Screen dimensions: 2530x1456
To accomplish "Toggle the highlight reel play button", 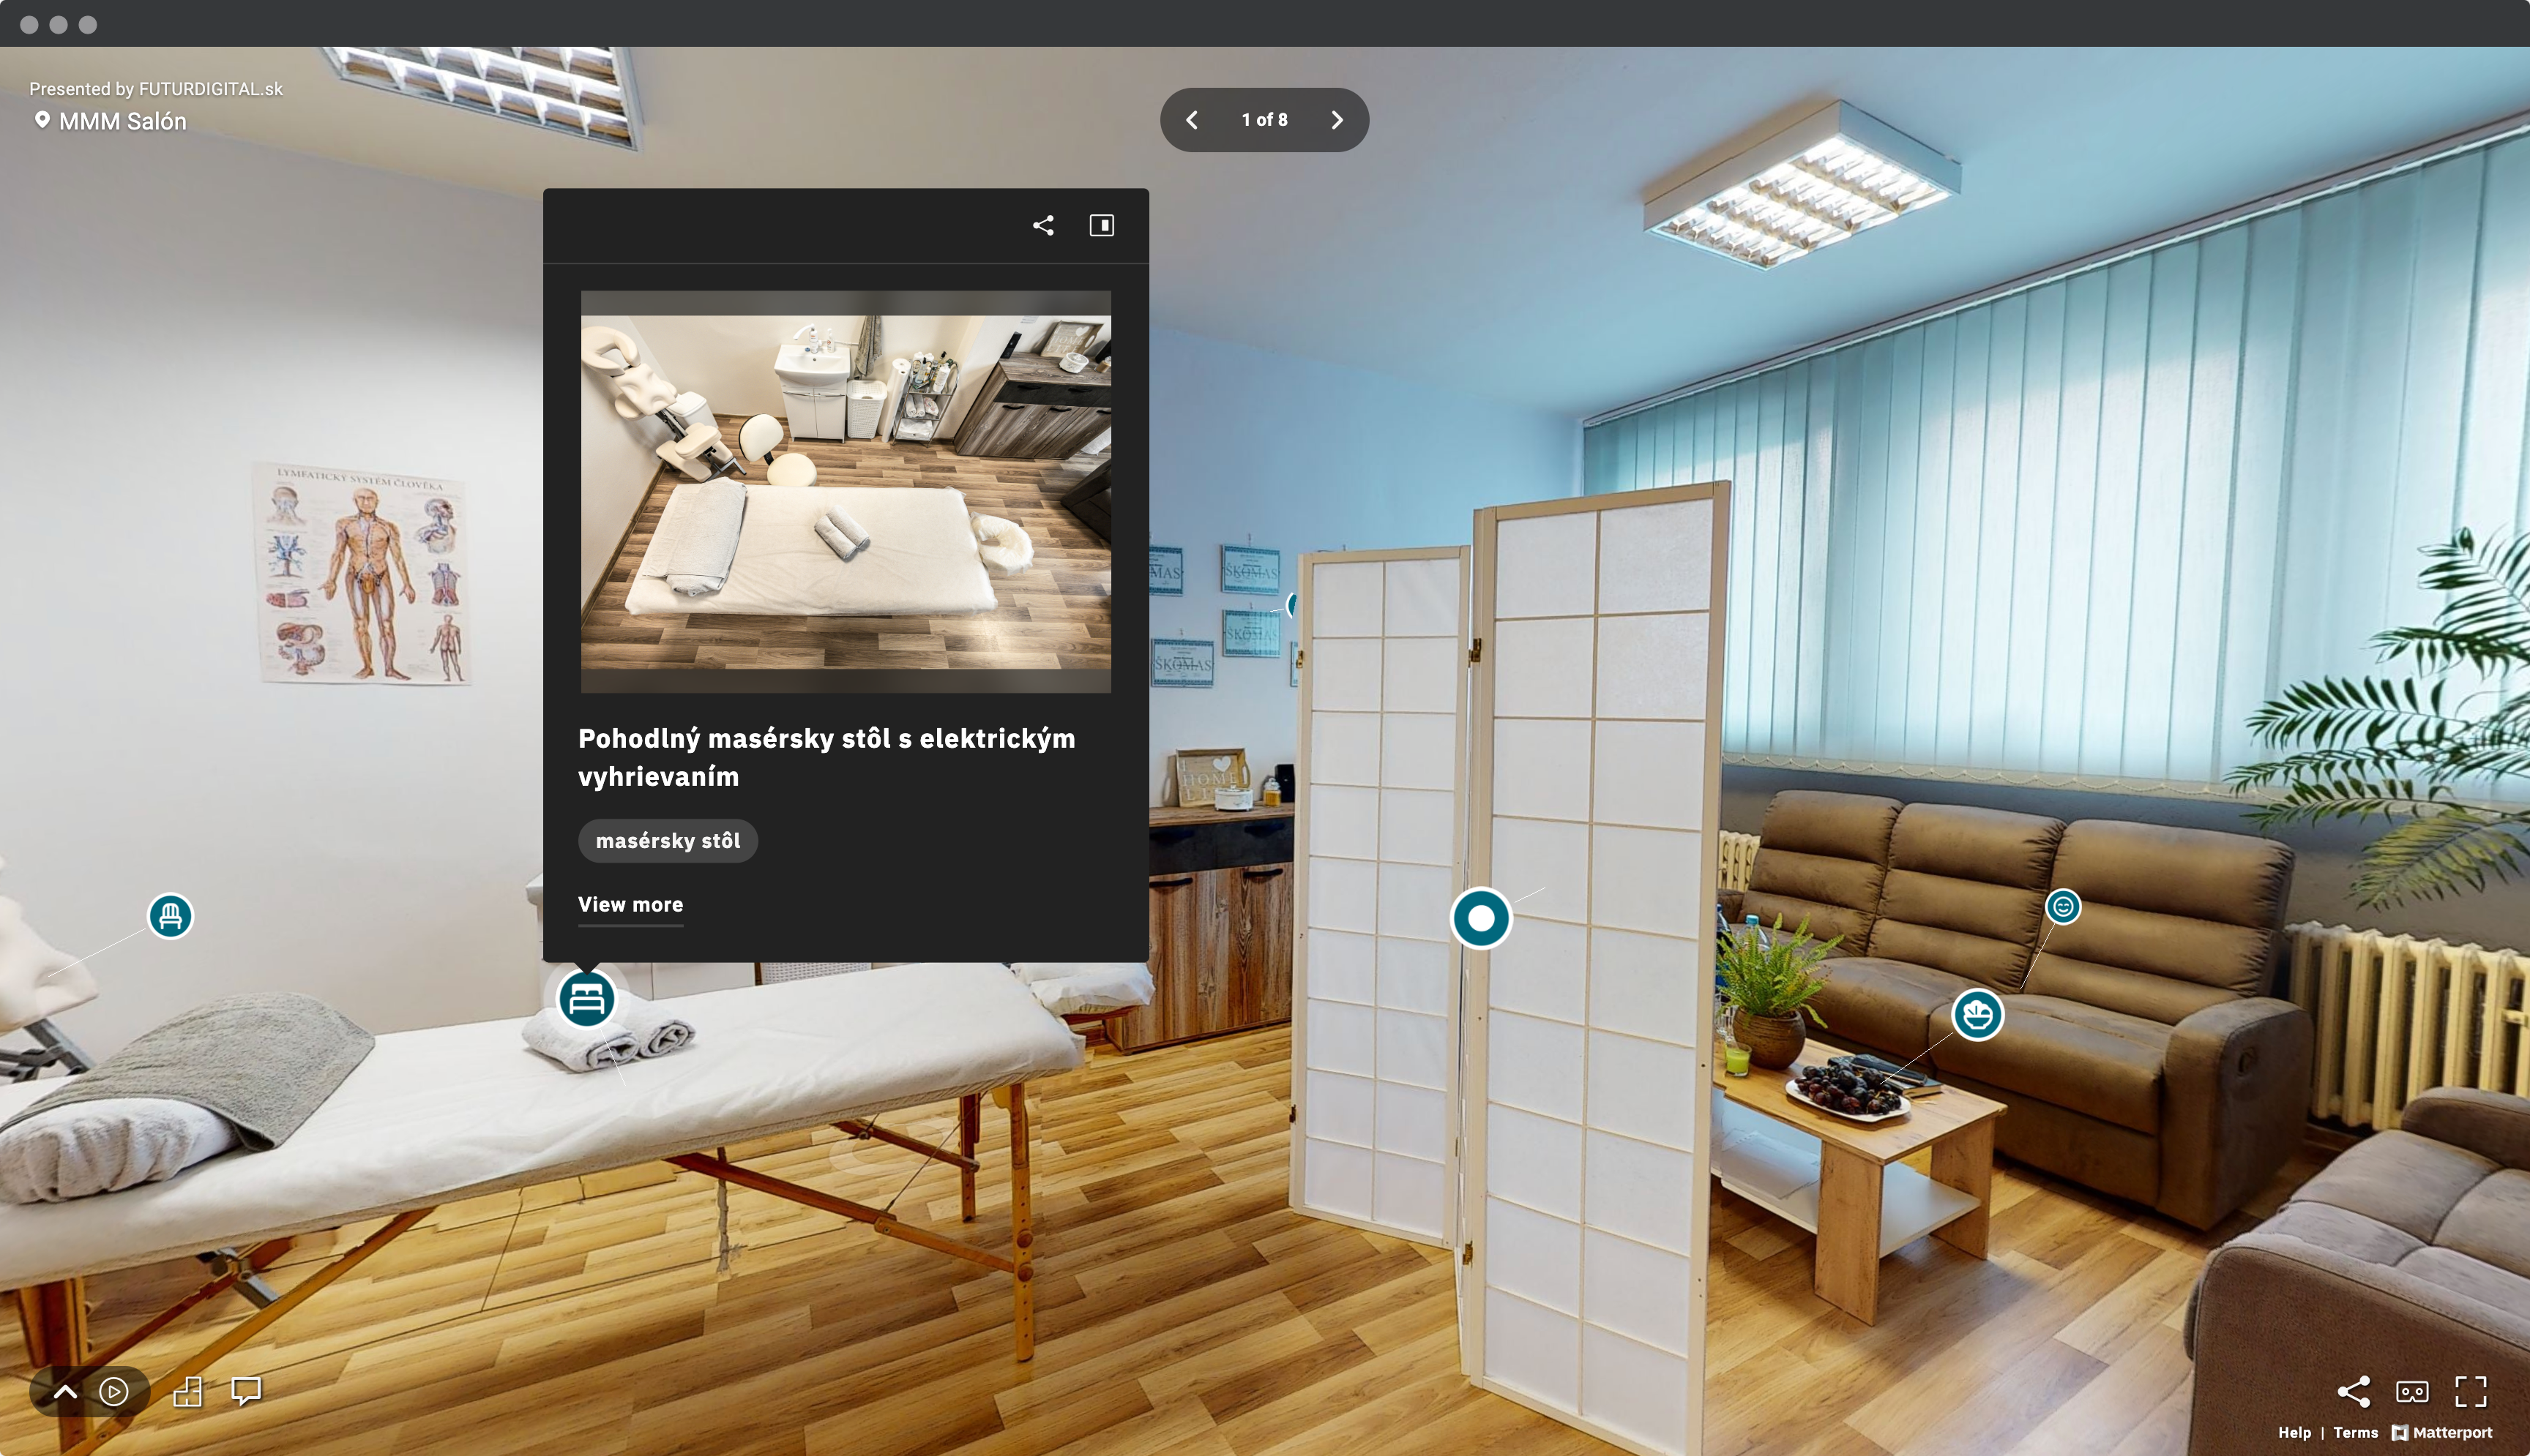I will tap(113, 1392).
